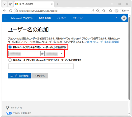Go back to previous page
132x117 pixels.
pos(4,11)
